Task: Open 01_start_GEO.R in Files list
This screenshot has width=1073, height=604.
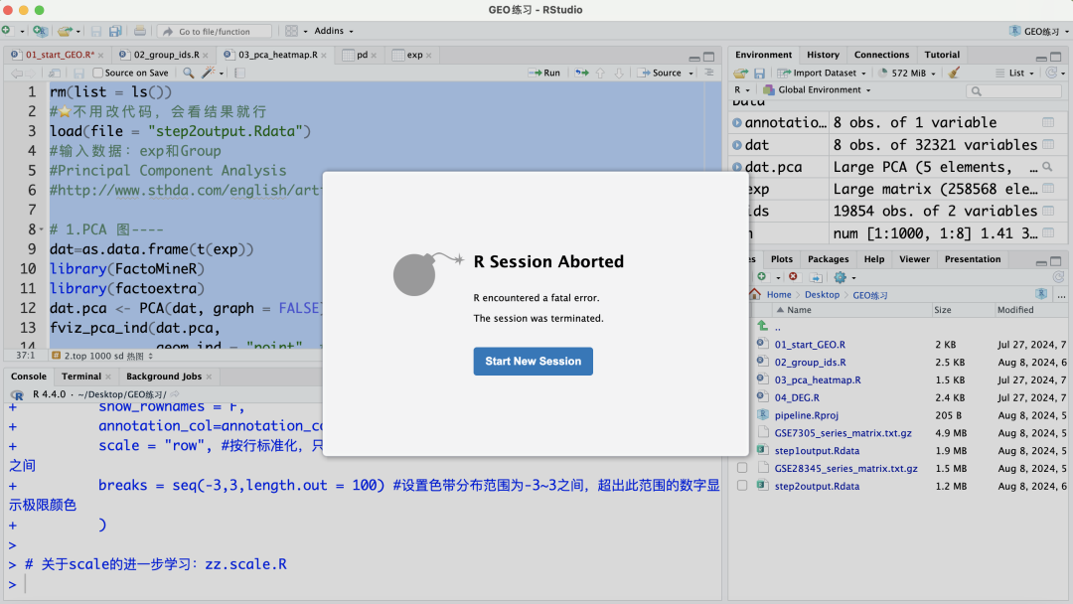Action: click(x=810, y=345)
